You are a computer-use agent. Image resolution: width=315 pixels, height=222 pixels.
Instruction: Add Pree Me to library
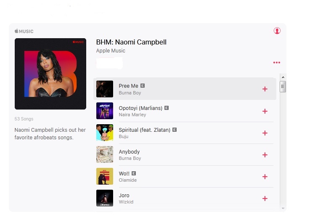265,89
